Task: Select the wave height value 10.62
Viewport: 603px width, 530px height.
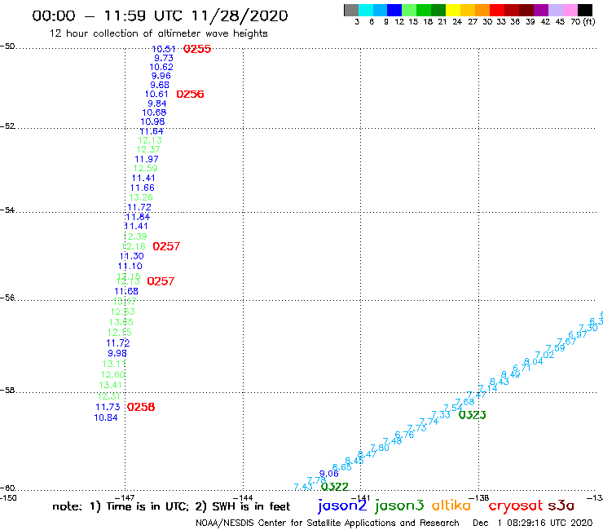Action: tap(161, 67)
